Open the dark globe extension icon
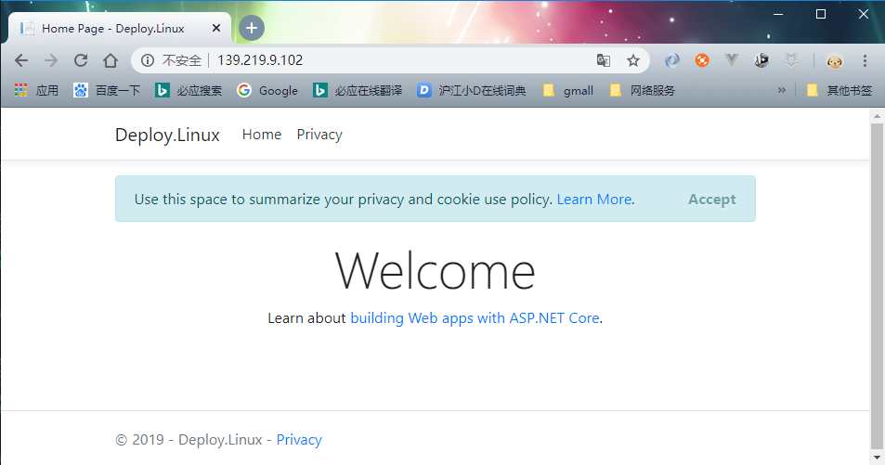Screen dimensions: 885x465 pos(761,60)
